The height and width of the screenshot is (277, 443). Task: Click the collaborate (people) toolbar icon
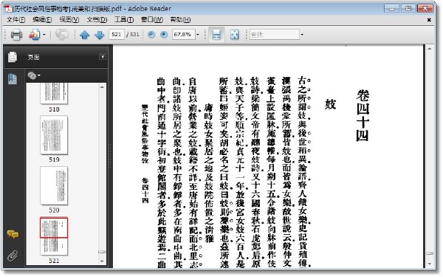coord(34,35)
